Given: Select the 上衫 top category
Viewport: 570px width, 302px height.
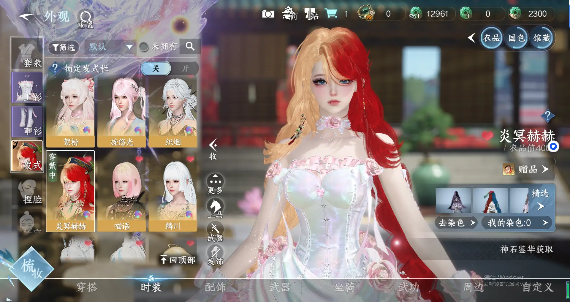Looking at the screenshot, I should point(27,88).
